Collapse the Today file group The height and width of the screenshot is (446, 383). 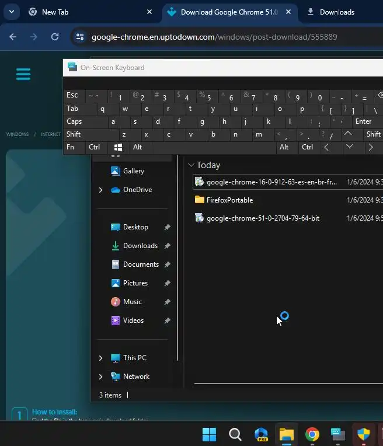191,165
